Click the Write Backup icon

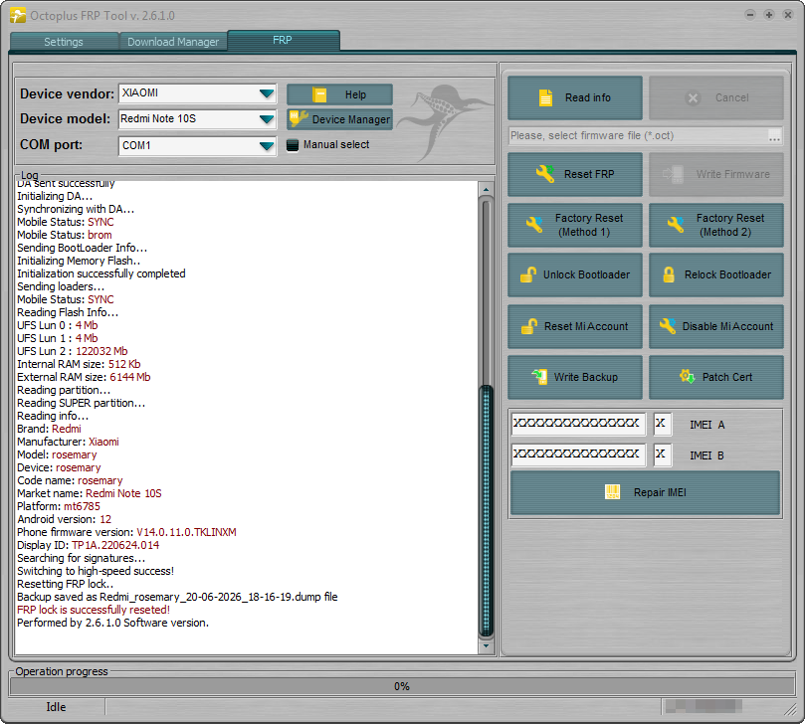coord(539,377)
